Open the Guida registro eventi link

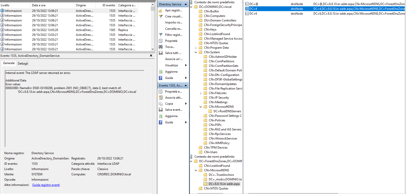[x=46, y=185]
